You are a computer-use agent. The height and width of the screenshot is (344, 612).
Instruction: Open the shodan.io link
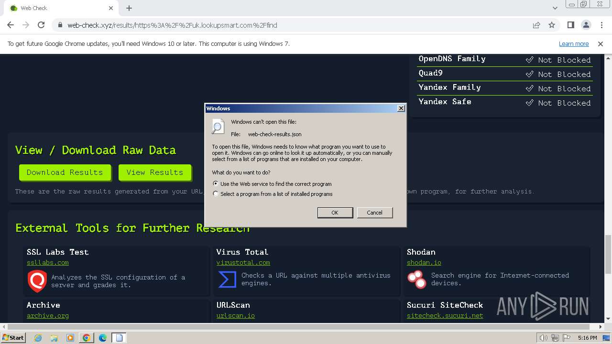424,263
